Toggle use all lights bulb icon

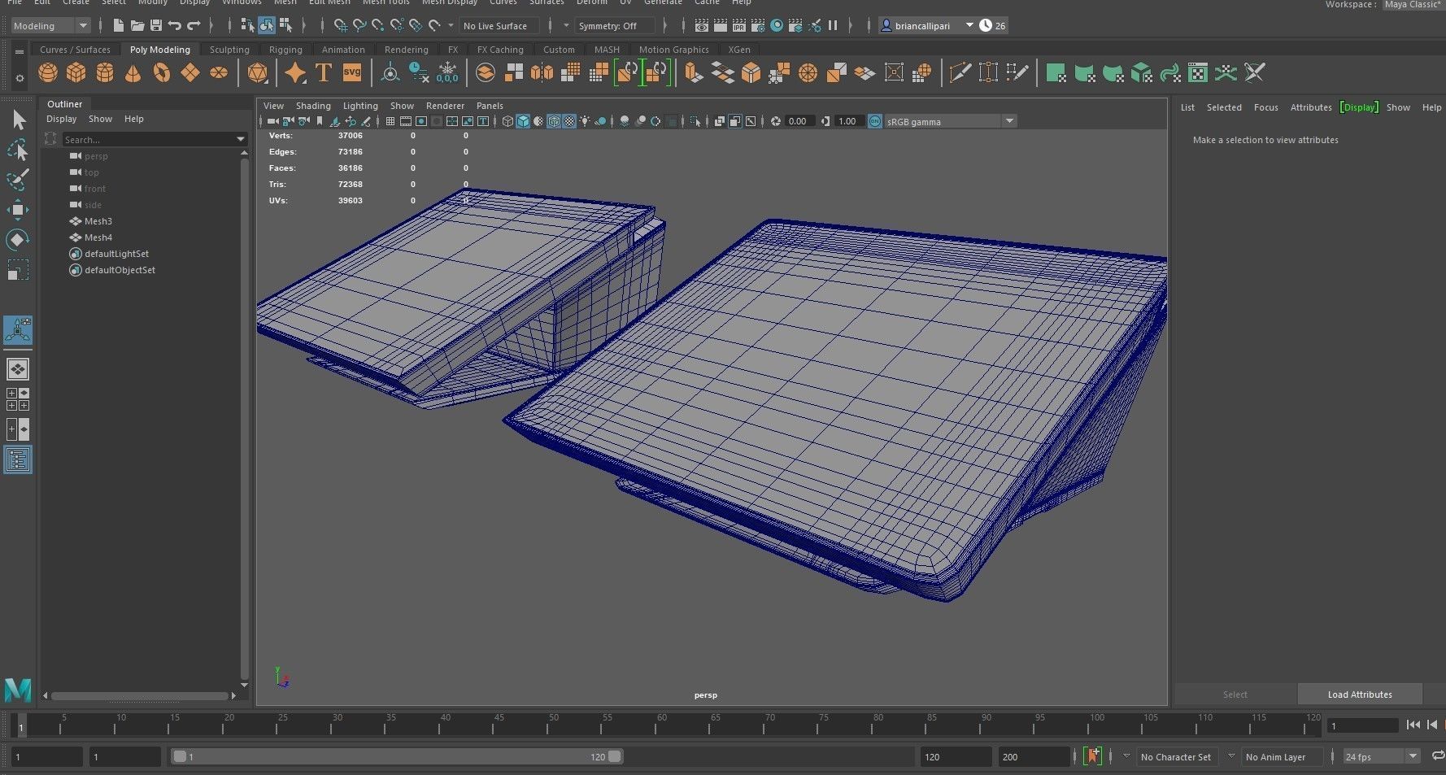pos(585,121)
